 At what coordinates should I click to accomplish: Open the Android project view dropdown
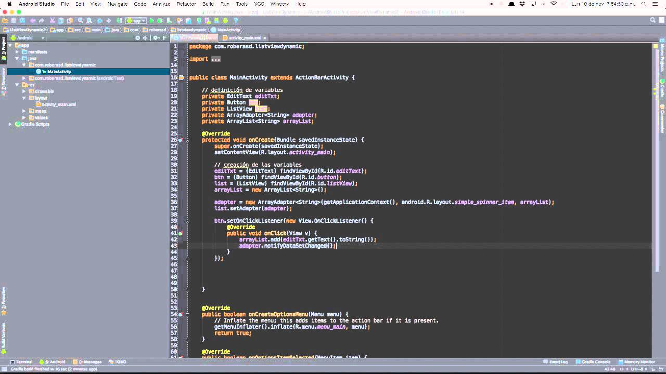pos(27,38)
